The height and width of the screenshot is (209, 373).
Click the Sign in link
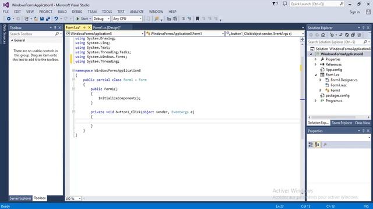coord(354,12)
